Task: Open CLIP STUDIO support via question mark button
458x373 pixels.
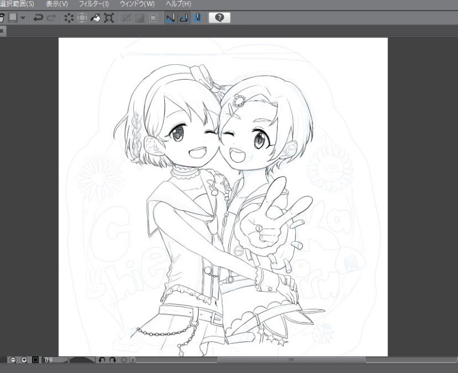Action: pyautogui.click(x=219, y=18)
